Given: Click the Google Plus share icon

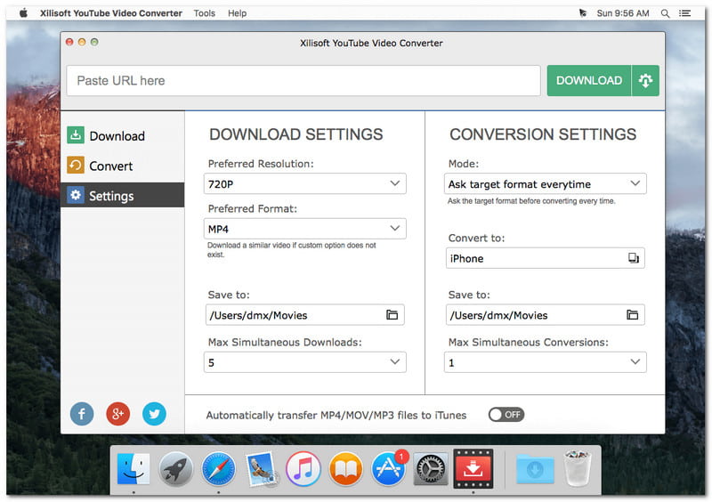Looking at the screenshot, I should coord(117,414).
